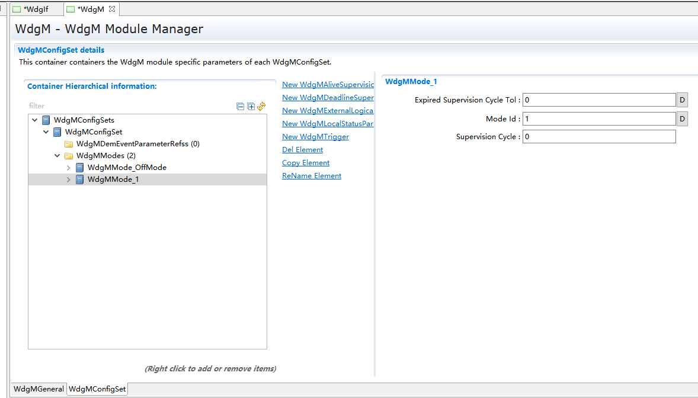Collapse the WdgMModes folder
This screenshot has height=398, width=698.
[x=57, y=156]
